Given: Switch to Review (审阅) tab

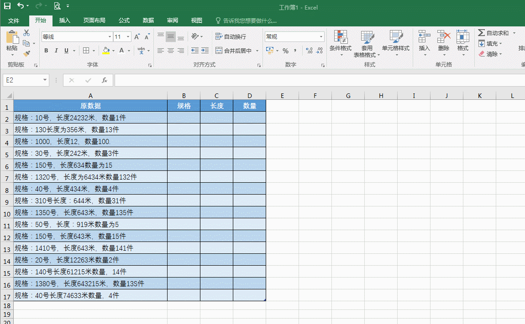Looking at the screenshot, I should click(173, 21).
